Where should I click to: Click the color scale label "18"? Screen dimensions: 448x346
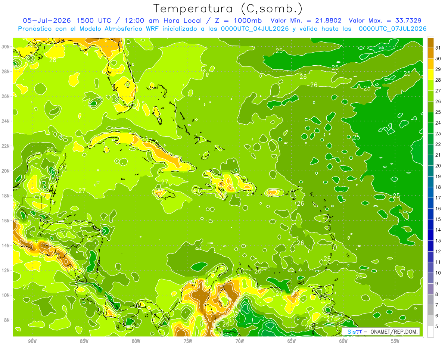point(438,187)
